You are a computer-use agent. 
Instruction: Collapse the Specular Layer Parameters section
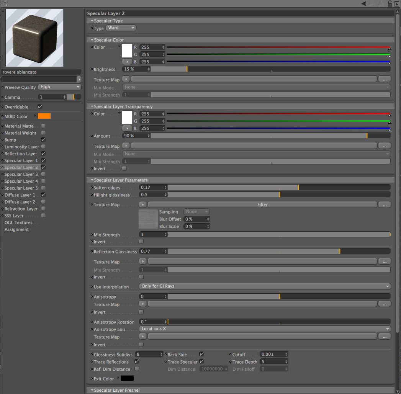[x=119, y=180]
